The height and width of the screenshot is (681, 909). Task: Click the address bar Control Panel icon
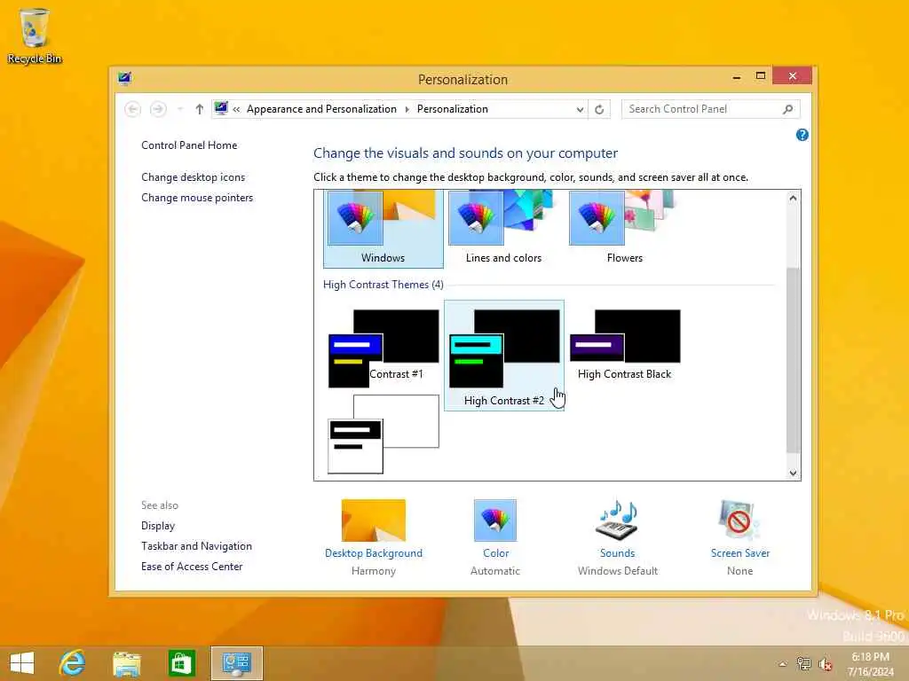[x=221, y=108]
